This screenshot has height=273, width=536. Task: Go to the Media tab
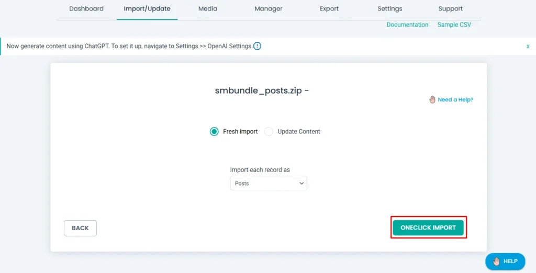tap(208, 9)
